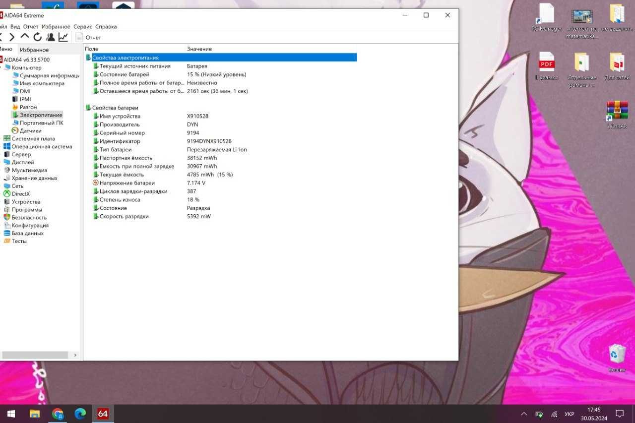Image resolution: width=635 pixels, height=423 pixels.
Task: Open the Мультимедиа category
Action: (25, 170)
